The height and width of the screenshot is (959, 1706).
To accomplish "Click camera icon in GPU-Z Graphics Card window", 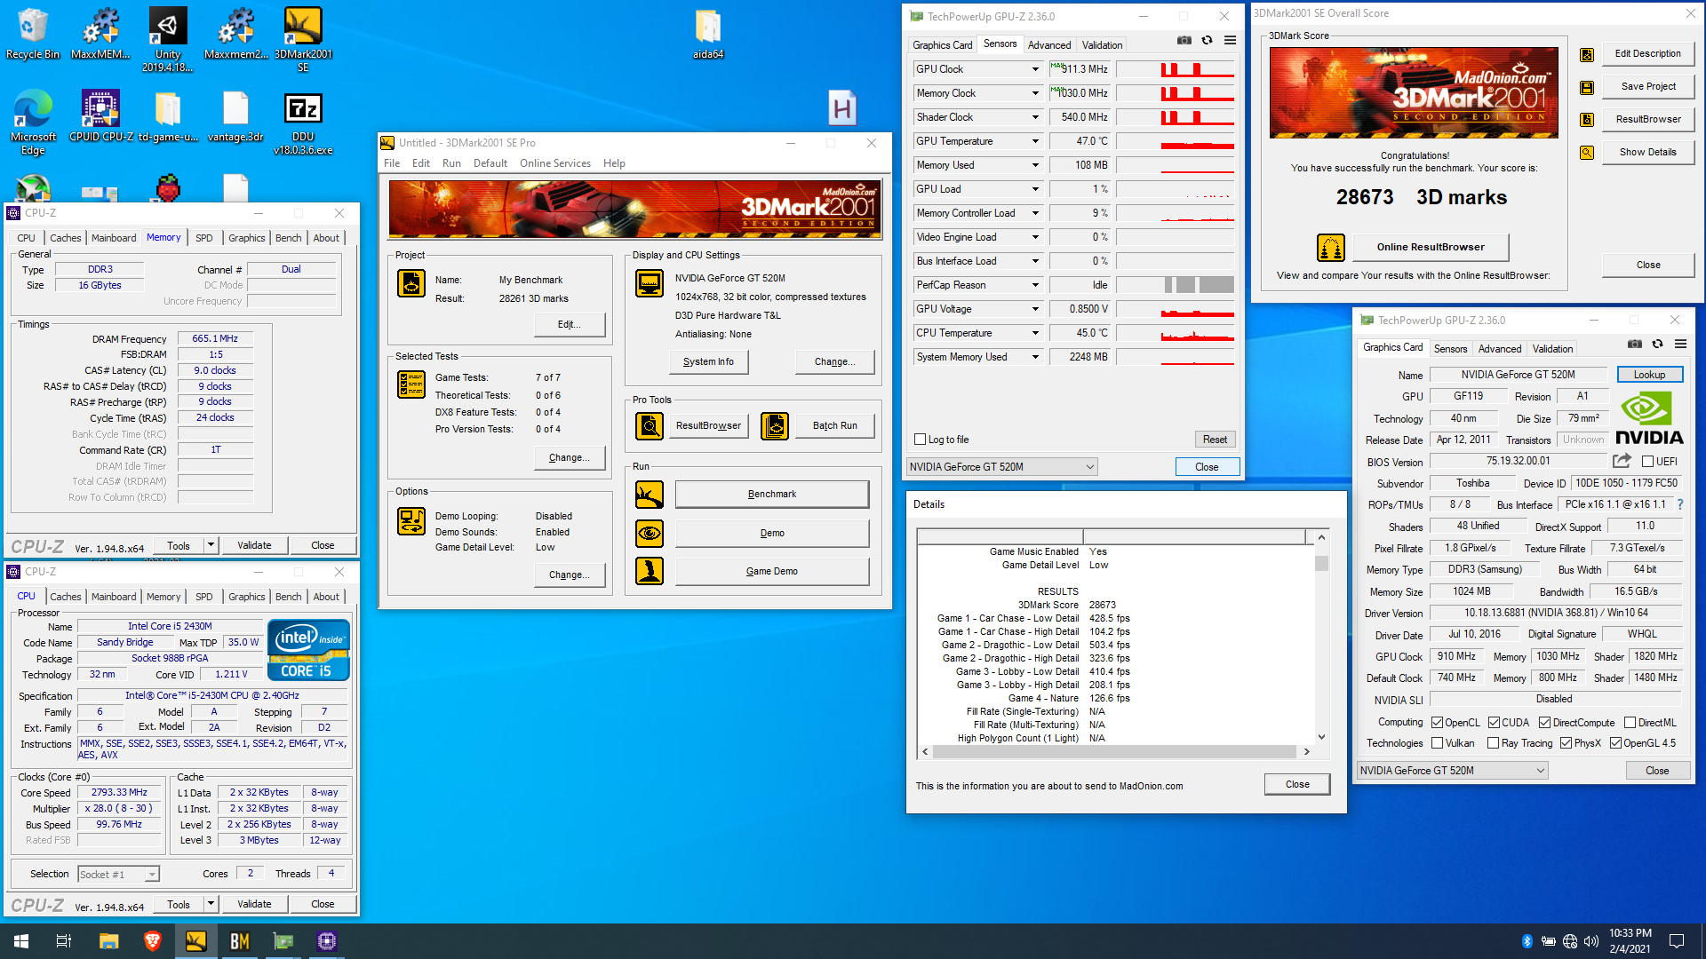I will (x=1634, y=344).
